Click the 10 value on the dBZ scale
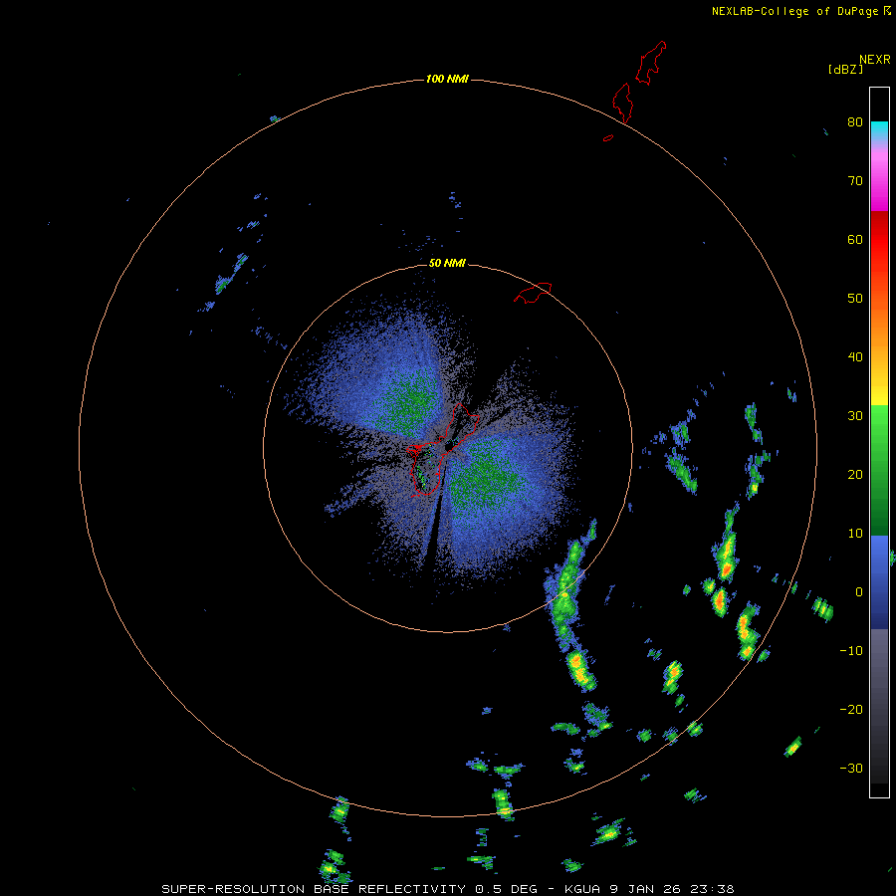The width and height of the screenshot is (896, 896). pos(855,534)
